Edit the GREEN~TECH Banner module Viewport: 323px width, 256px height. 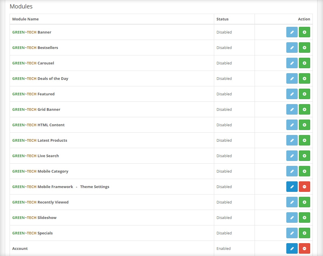pyautogui.click(x=292, y=32)
